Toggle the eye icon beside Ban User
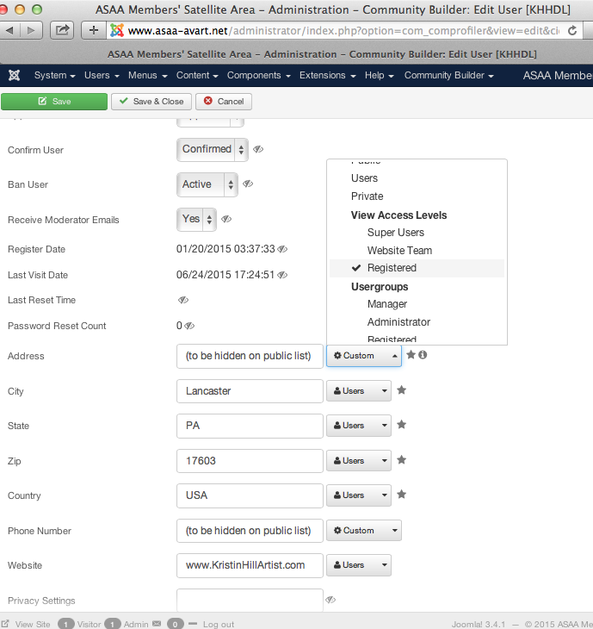The width and height of the screenshot is (593, 629). click(248, 184)
